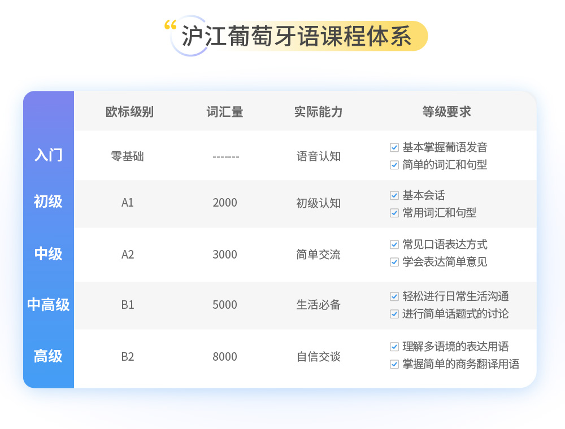Check the 基本会话 checkbox
The image size is (565, 429).
pyautogui.click(x=394, y=196)
